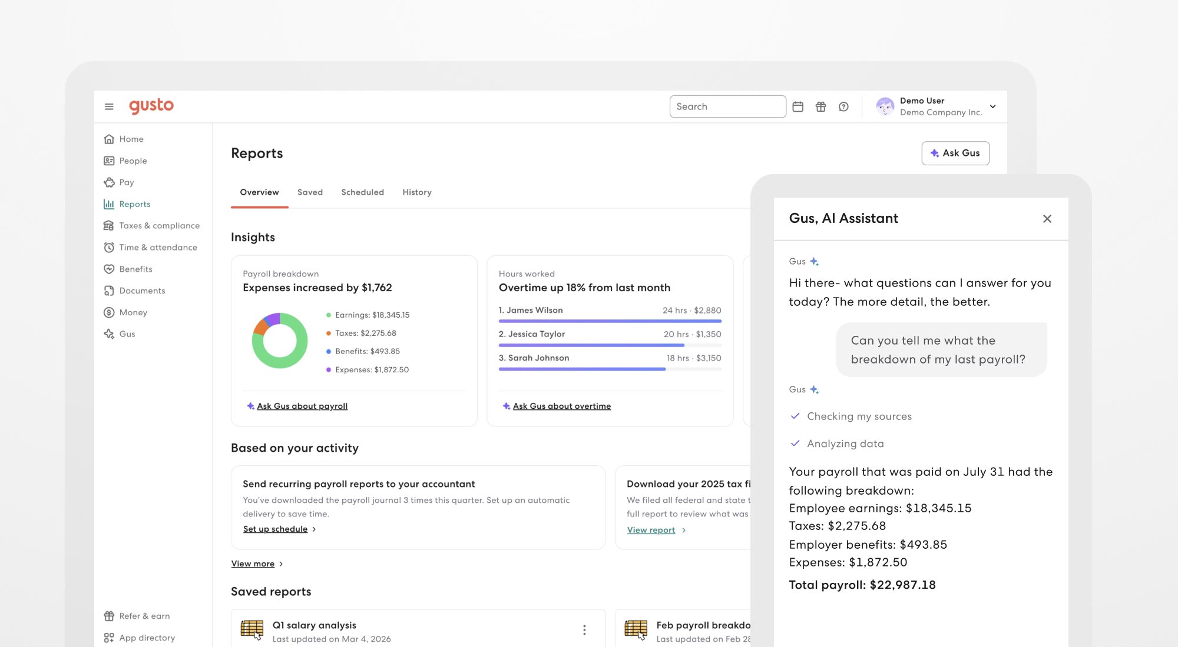
Task: Click chevron next to View report
Action: click(684, 531)
